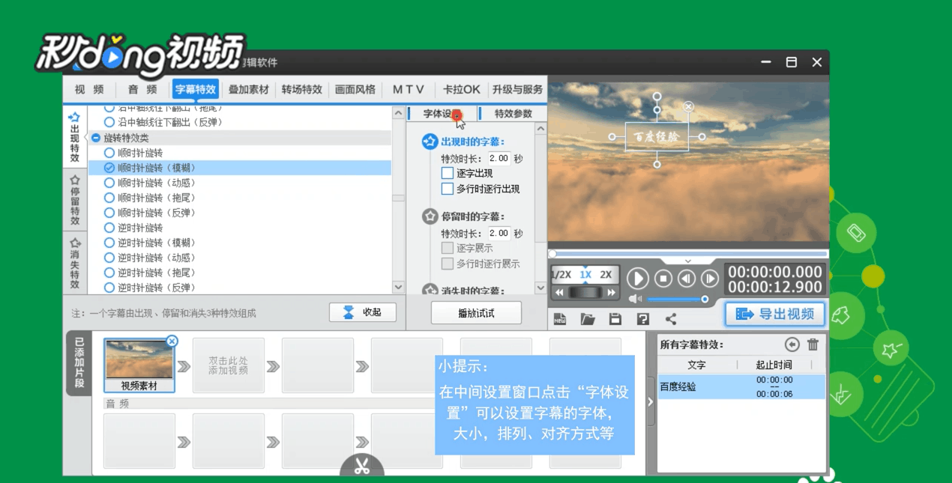Set playback speed to 2X
The width and height of the screenshot is (952, 483).
pos(606,274)
